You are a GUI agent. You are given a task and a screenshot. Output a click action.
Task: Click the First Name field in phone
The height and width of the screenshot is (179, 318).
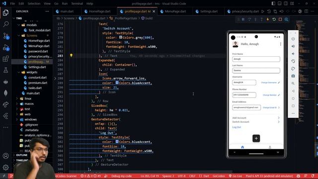pos(256,59)
